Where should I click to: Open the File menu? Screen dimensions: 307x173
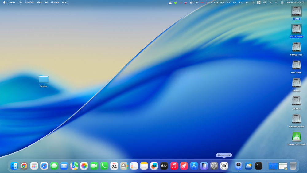coord(20,2)
